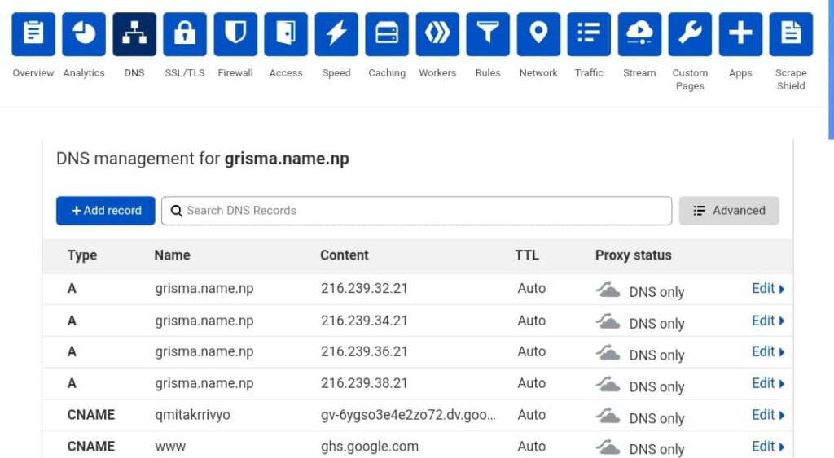The width and height of the screenshot is (834, 458).
Task: Click the TTL column header
Action: pyautogui.click(x=527, y=255)
